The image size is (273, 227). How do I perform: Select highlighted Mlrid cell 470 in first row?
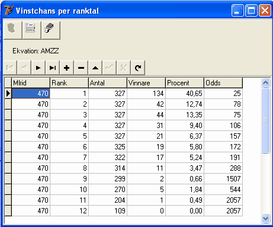[x=31, y=93]
